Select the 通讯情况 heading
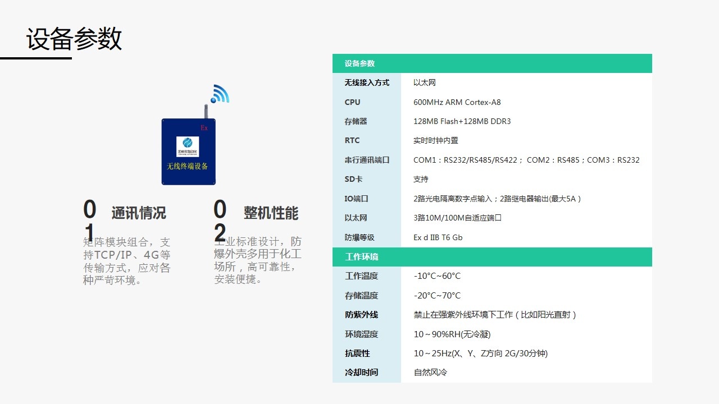This screenshot has height=404, width=719. tap(139, 213)
